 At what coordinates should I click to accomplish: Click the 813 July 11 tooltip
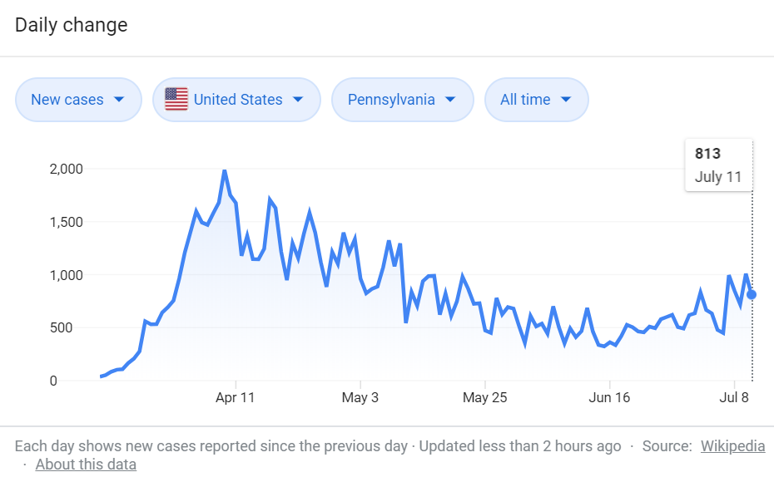[x=719, y=165]
